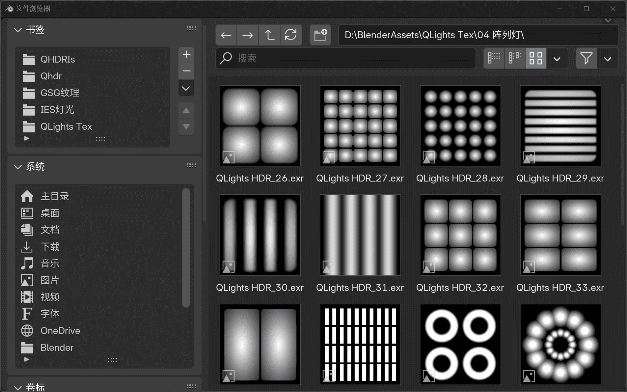
Task: Switch to thumbnail display mode
Action: pyautogui.click(x=536, y=58)
